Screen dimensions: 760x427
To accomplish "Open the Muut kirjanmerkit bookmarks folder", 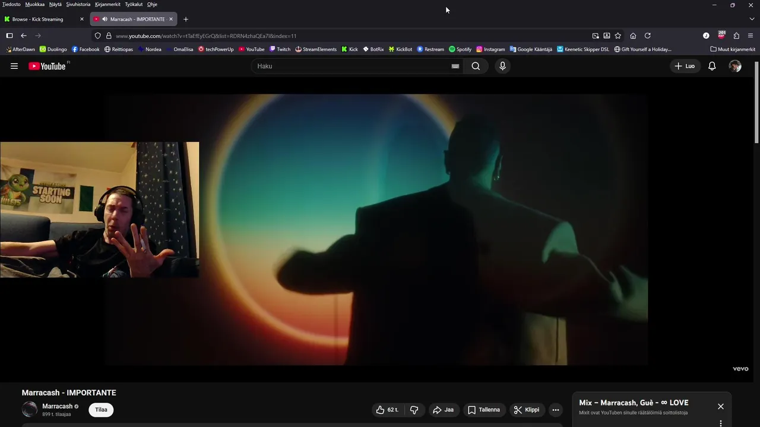I will pos(733,49).
